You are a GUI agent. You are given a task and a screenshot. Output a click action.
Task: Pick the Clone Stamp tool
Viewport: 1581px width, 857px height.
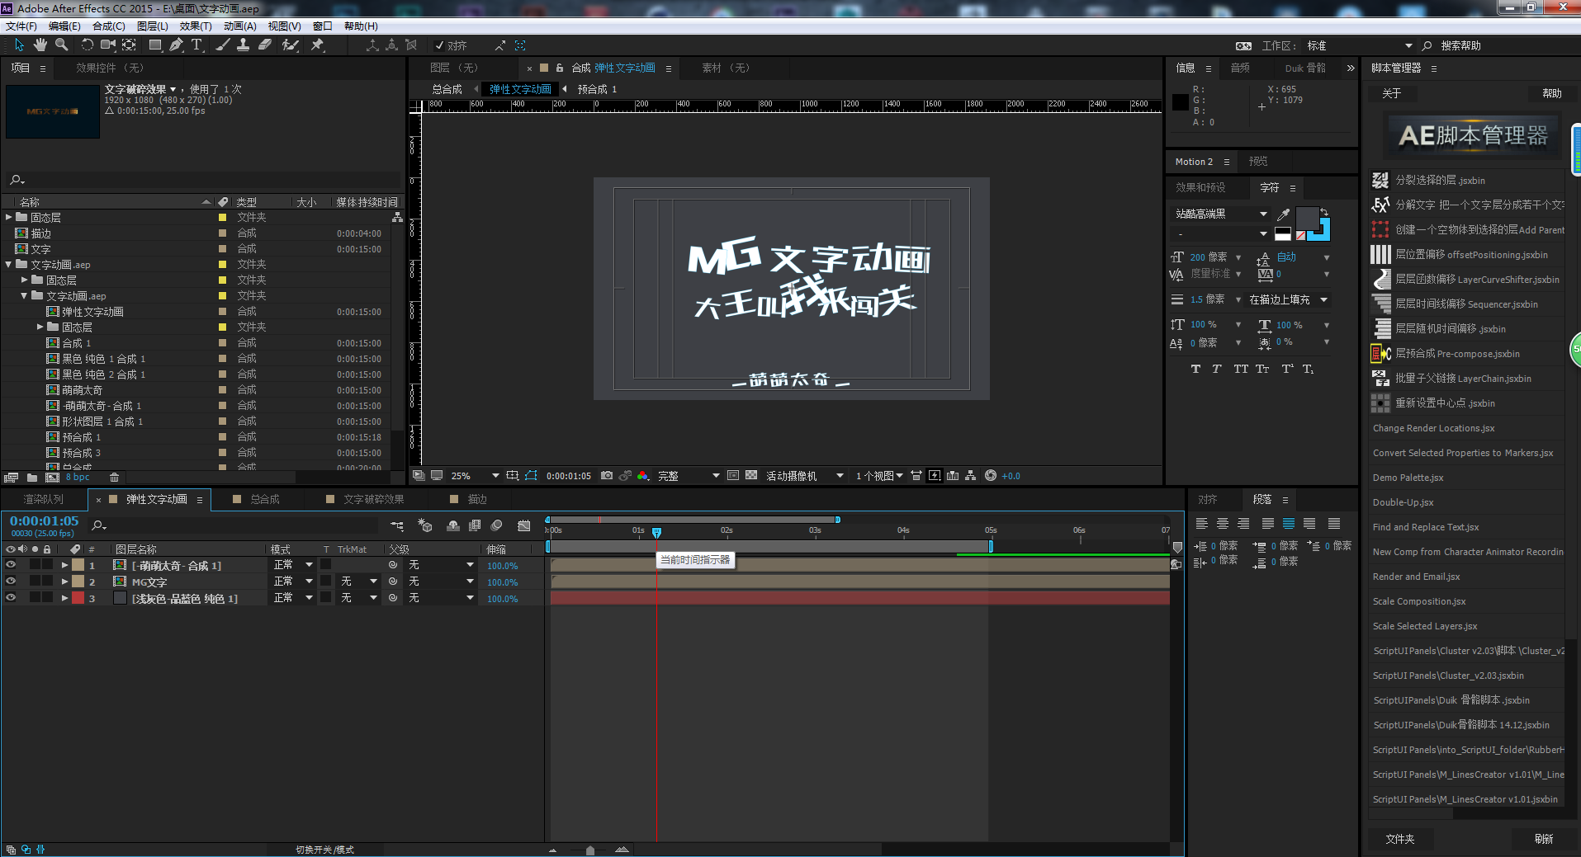(243, 45)
